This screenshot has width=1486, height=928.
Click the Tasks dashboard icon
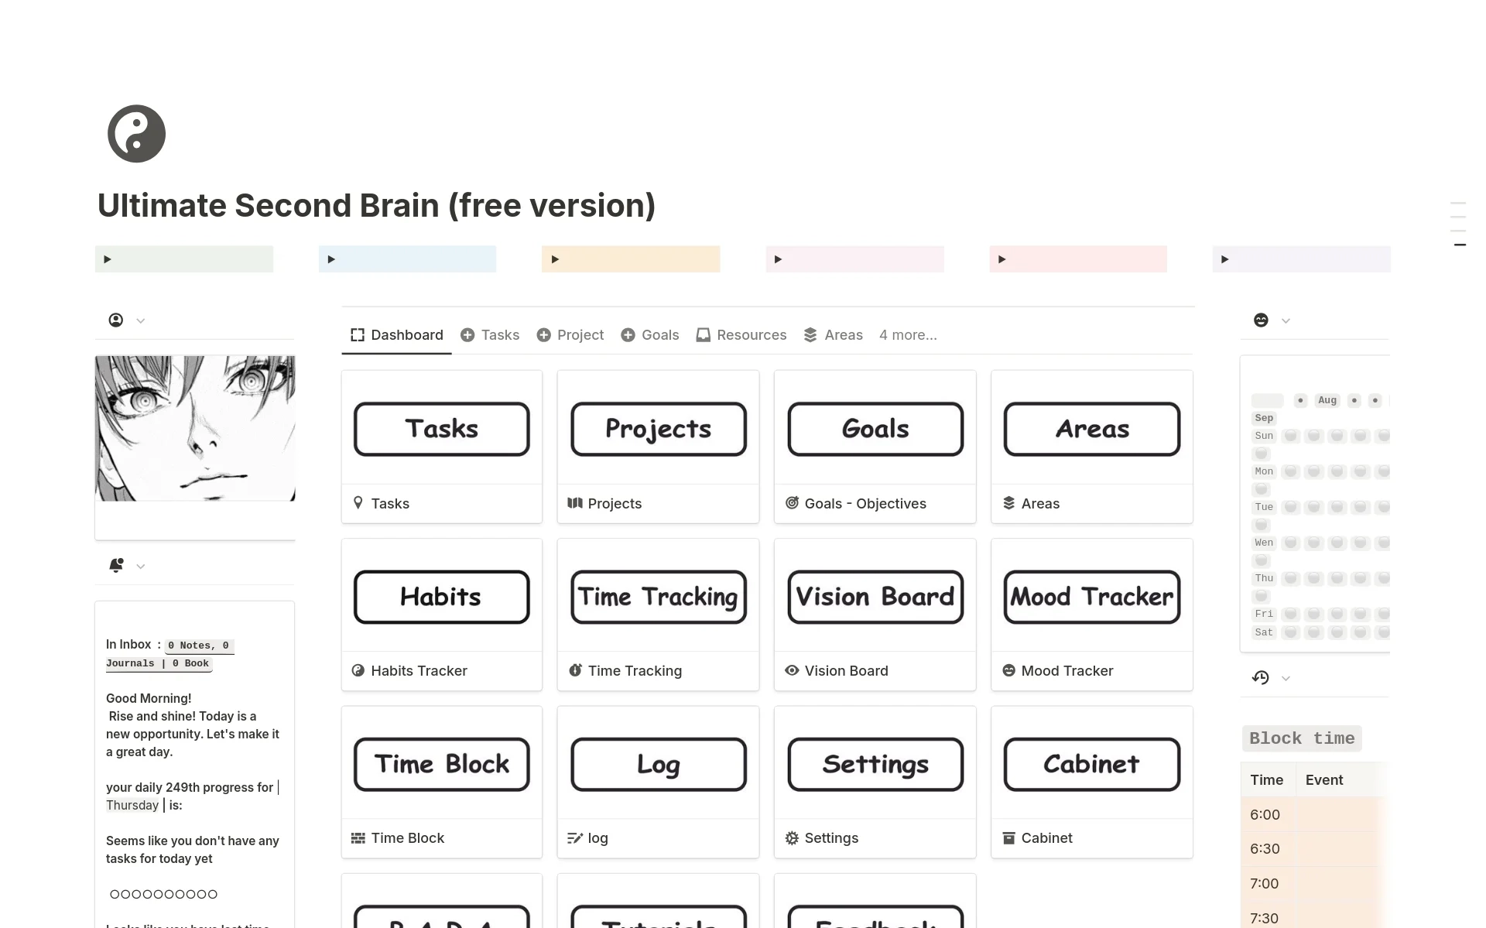coord(441,429)
